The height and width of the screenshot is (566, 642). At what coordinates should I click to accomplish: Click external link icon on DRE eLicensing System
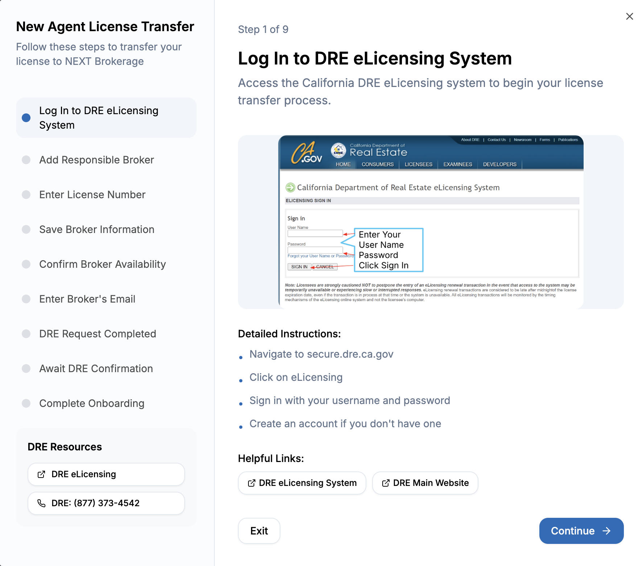point(251,483)
